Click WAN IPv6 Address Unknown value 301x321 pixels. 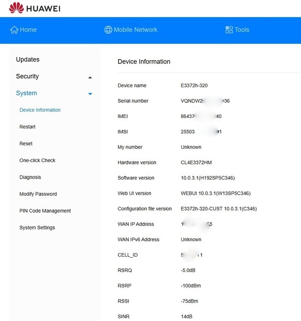point(191,239)
